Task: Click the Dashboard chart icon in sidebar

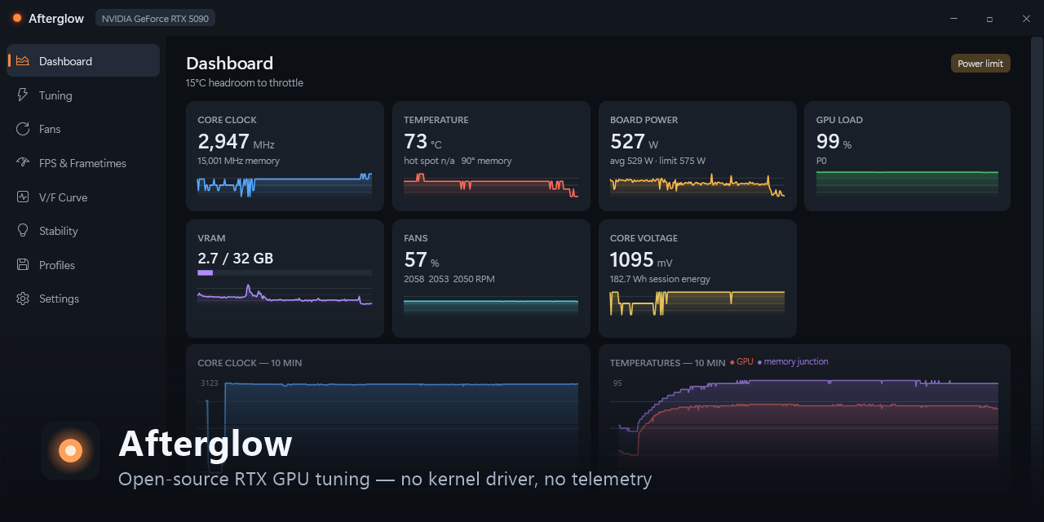Action: [x=23, y=61]
